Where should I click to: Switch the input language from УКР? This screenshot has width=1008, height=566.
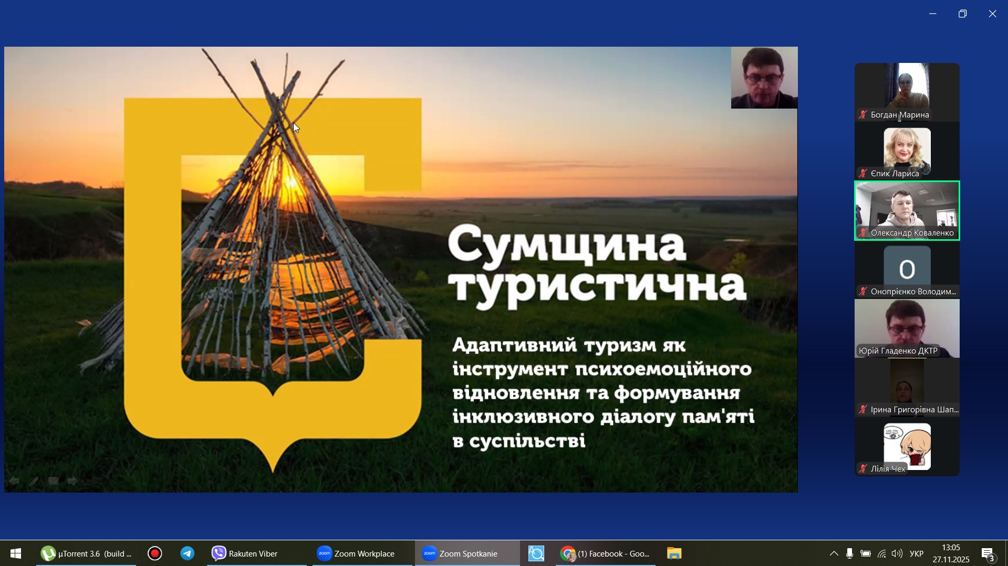pyautogui.click(x=917, y=553)
